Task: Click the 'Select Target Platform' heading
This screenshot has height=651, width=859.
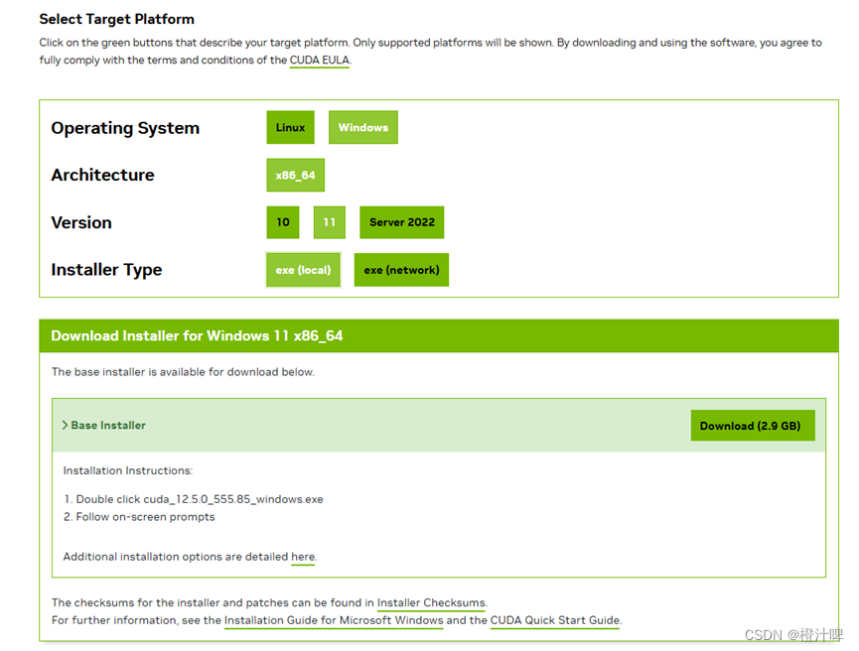Action: point(117,19)
